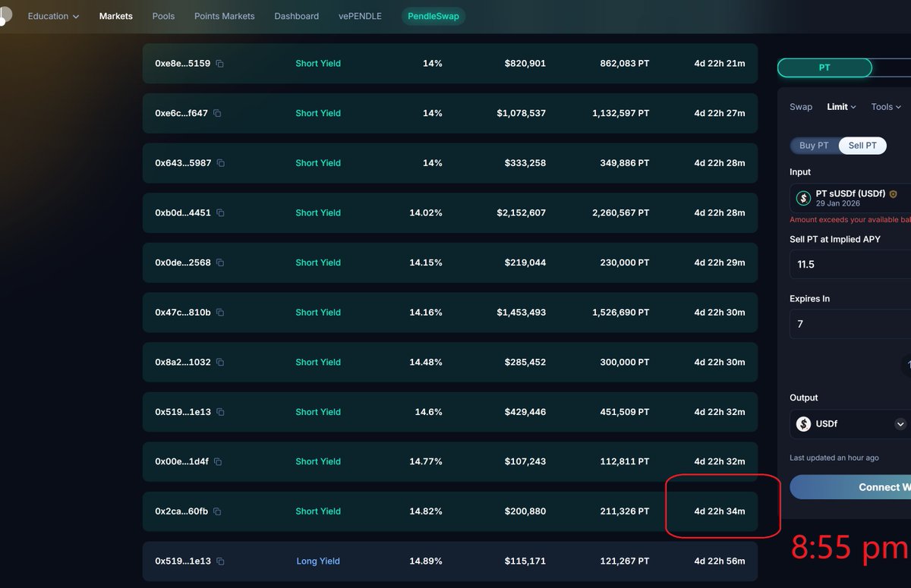Click the USDf token icon in Output
911x588 pixels.
[x=803, y=424]
